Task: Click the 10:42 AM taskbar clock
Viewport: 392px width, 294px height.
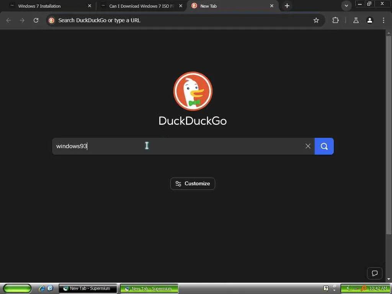Action: [378, 289]
